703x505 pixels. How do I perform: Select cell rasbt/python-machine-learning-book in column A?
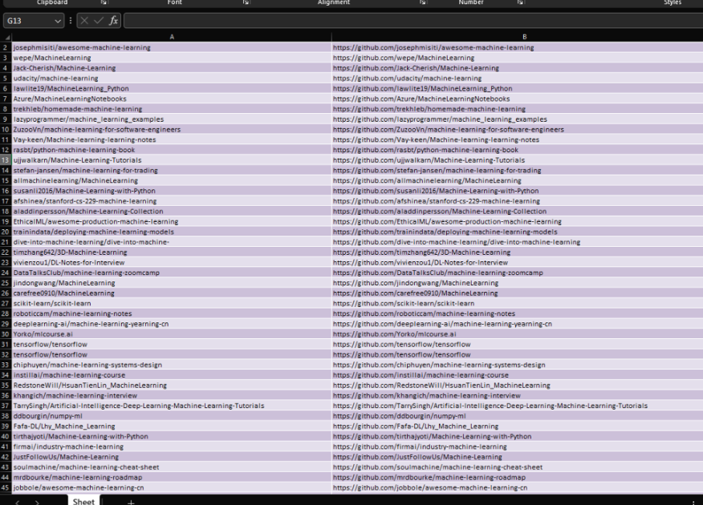click(x=172, y=150)
